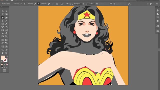Viewport: 160px width, 90px height.
Task: Open the Swatches panel icon
Action: coord(158,31)
